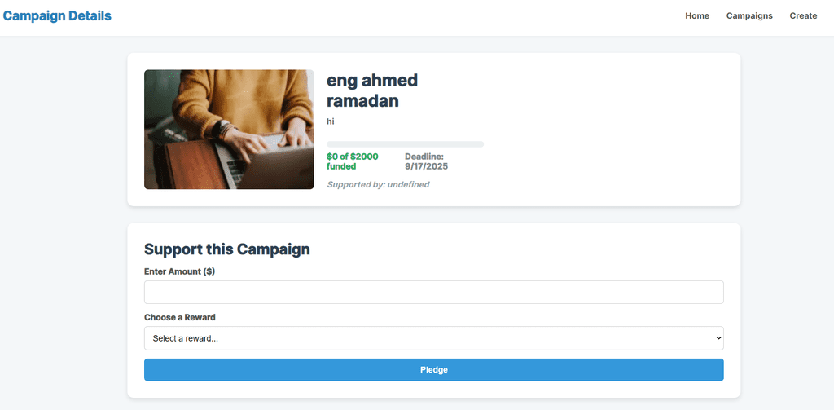Screen dimensions: 834x410
Task: Go to the Home page
Action: [x=696, y=16]
